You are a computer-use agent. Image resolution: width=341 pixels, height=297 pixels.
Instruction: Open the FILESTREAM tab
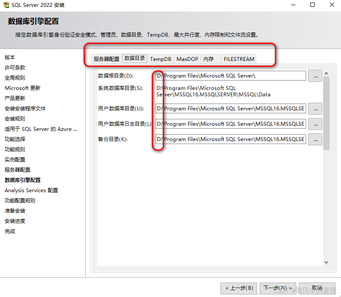point(239,59)
